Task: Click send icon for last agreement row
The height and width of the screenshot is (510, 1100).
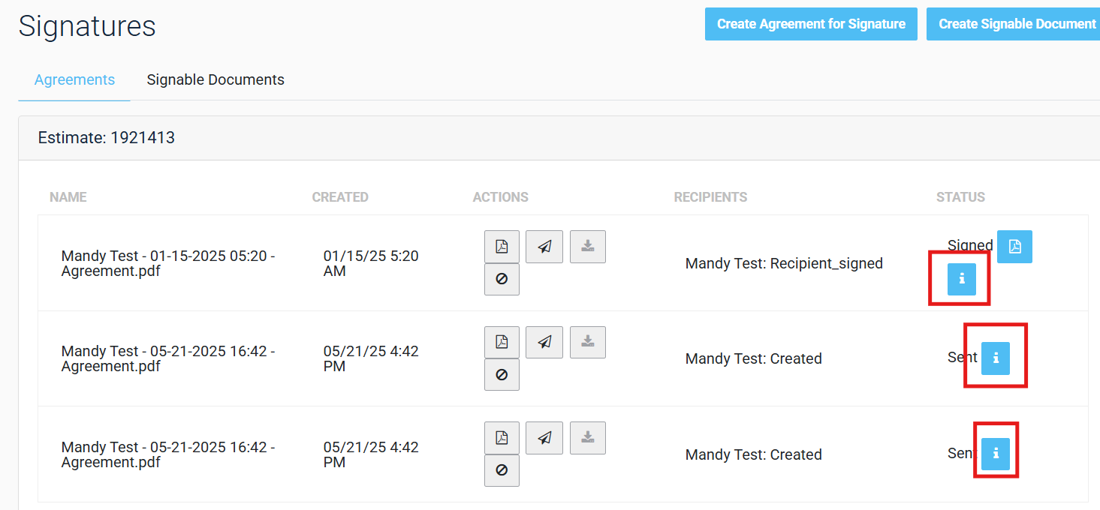Action: [544, 438]
